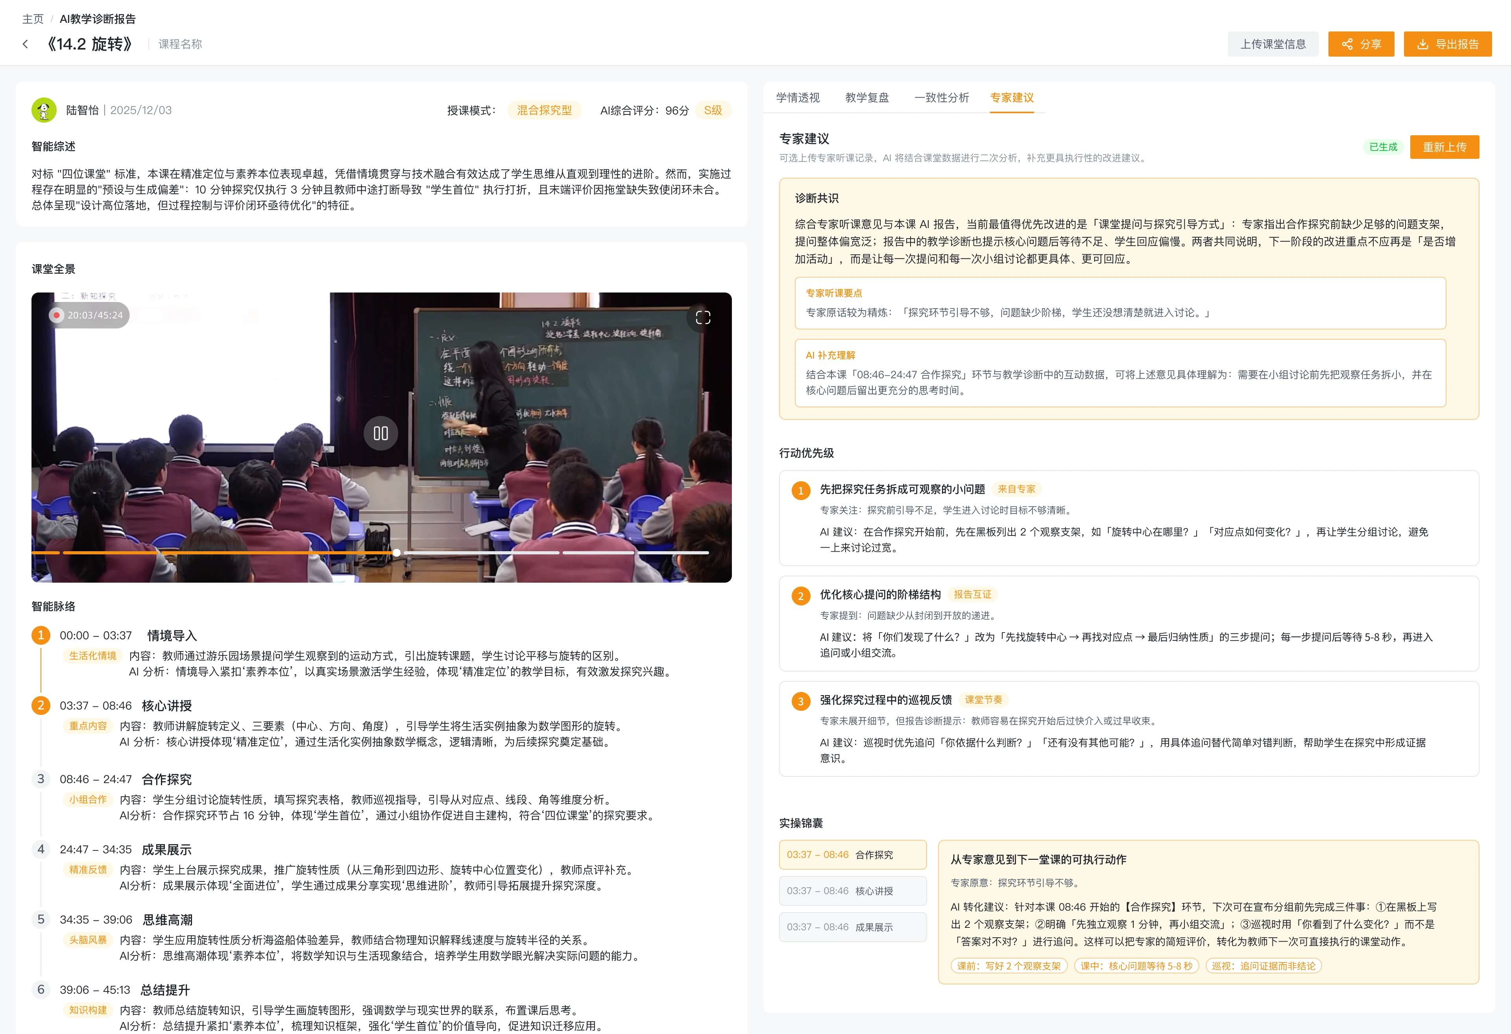Click the 已生成 status label
Image resolution: width=1511 pixels, height=1034 pixels.
click(1383, 147)
